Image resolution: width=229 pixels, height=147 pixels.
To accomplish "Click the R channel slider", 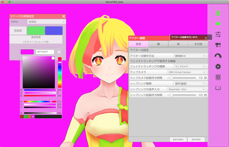I will click(x=40, y=90).
